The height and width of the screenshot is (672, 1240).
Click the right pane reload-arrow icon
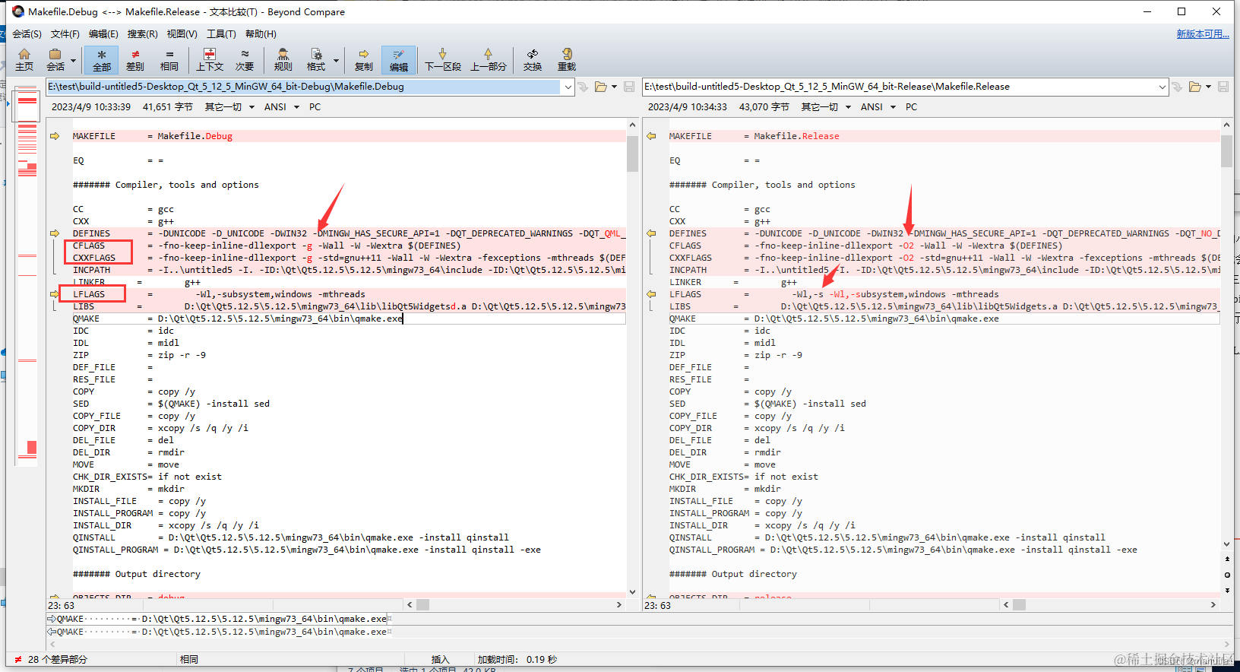(x=1177, y=87)
